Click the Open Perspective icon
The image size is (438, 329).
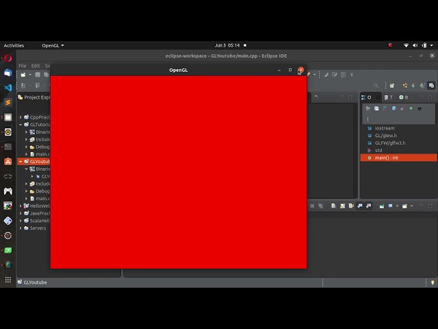pyautogui.click(x=392, y=86)
